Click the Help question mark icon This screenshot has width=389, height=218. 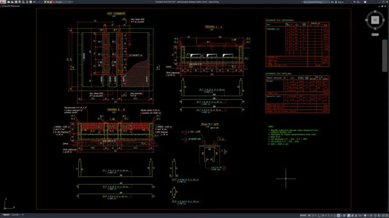pos(365,2)
